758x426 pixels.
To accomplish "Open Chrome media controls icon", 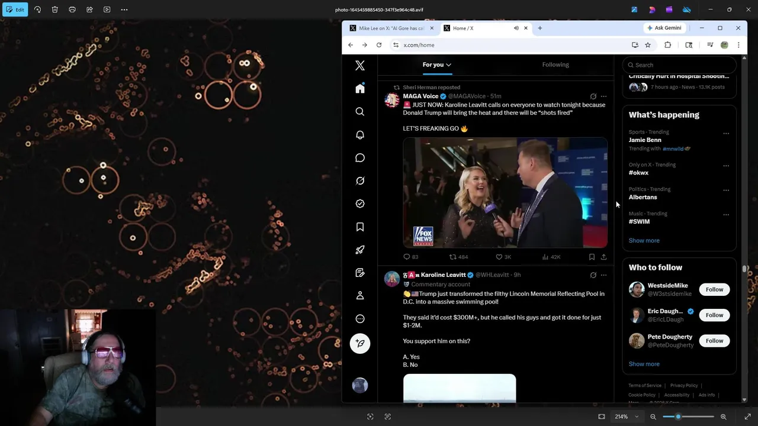I will pos(710,45).
